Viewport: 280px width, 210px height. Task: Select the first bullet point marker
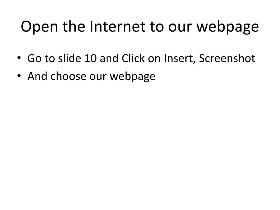[x=19, y=58]
